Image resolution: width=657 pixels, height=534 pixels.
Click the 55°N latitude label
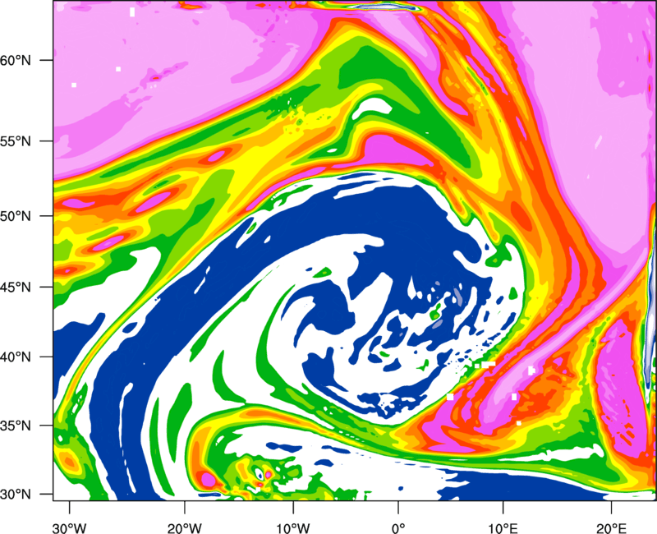click(x=16, y=141)
